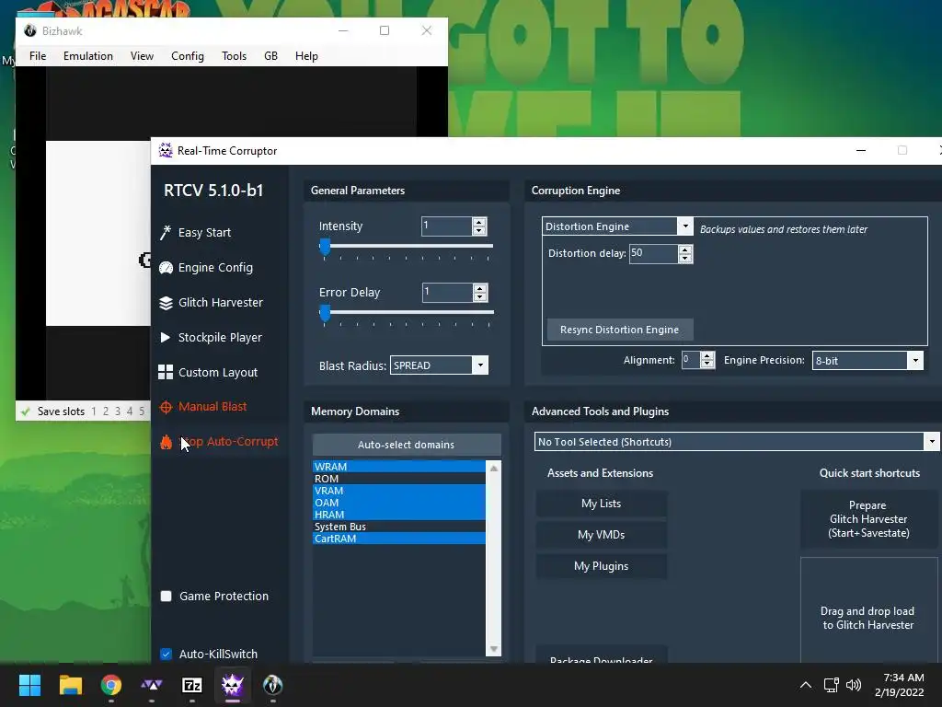Open the Bizhawk Help menu
Image resolution: width=942 pixels, height=707 pixels.
(x=306, y=56)
